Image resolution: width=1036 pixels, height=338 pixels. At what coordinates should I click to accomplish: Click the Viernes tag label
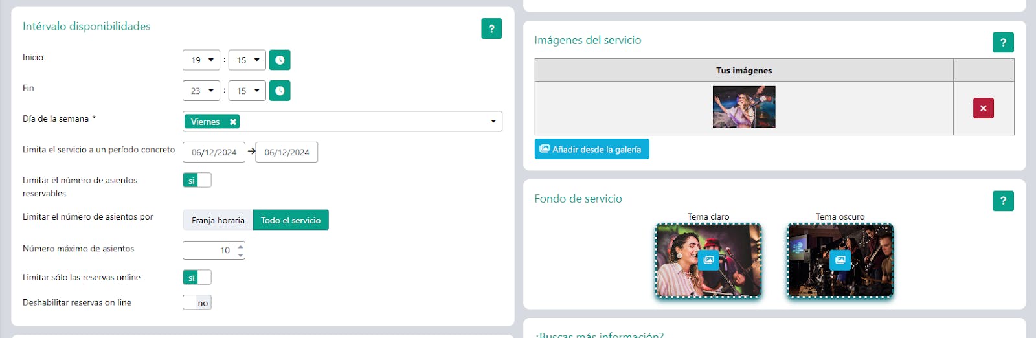click(x=205, y=122)
